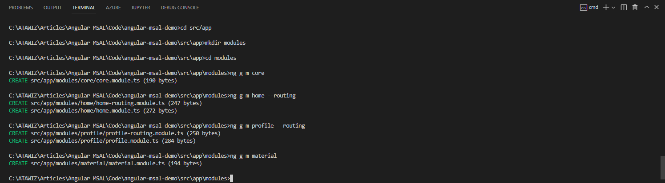Image resolution: width=665 pixels, height=183 pixels.
Task: Open the JUPYTER tab
Action: [x=141, y=8]
